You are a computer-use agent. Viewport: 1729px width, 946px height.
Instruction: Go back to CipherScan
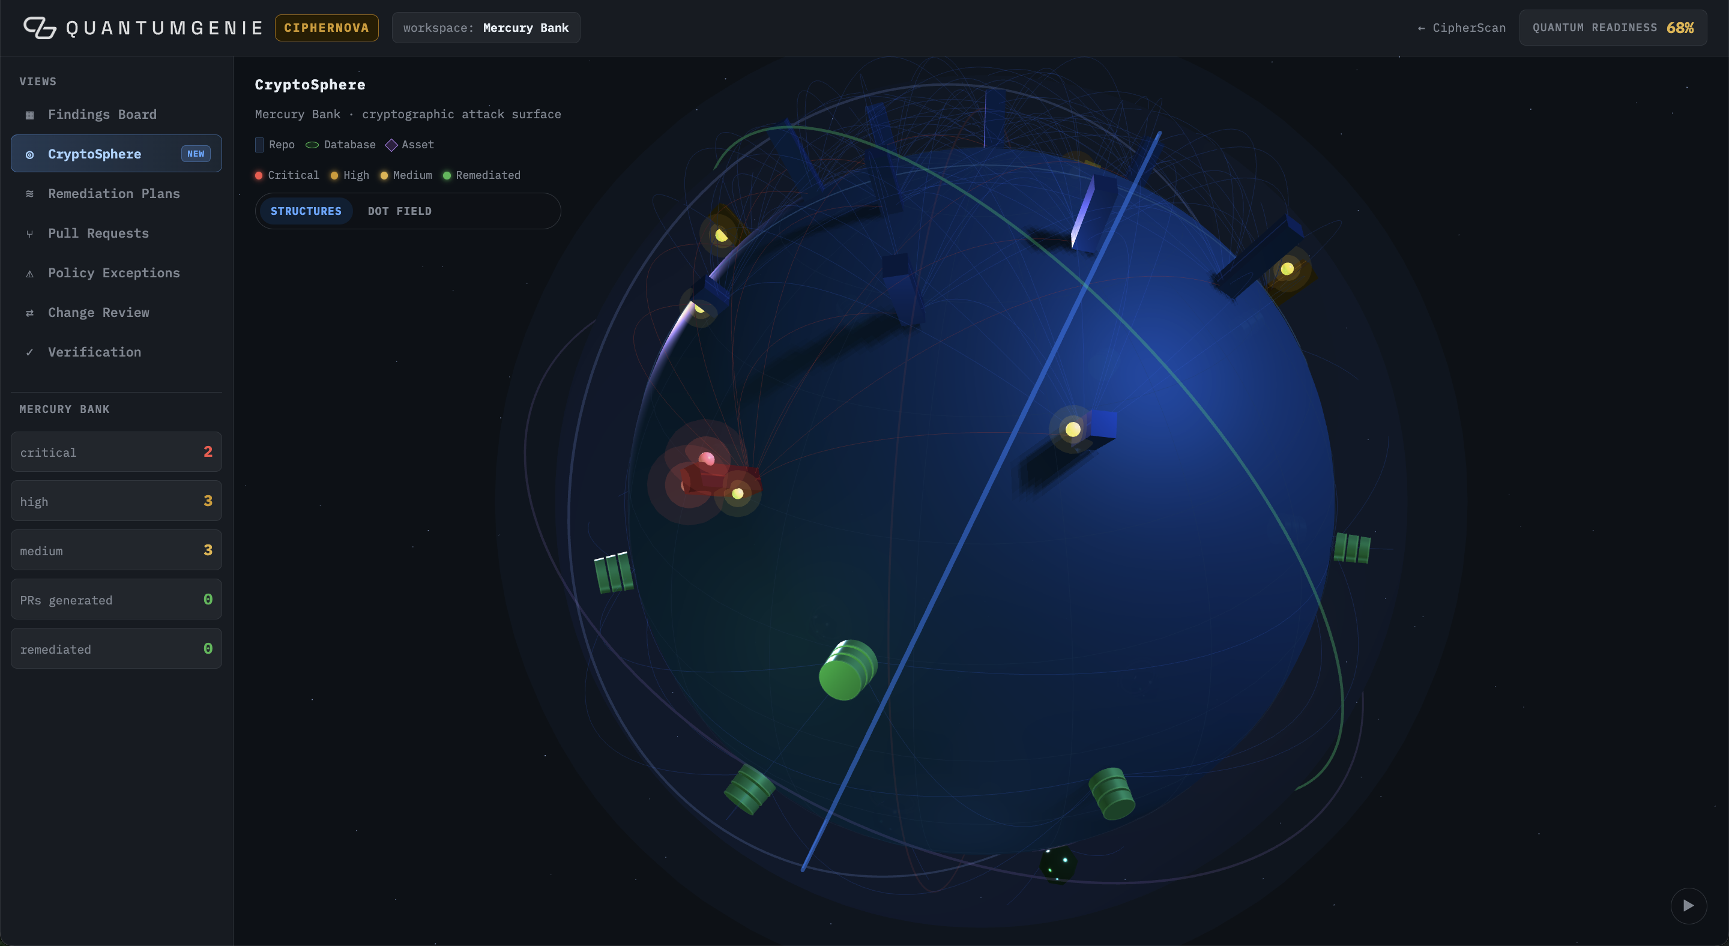coord(1461,28)
